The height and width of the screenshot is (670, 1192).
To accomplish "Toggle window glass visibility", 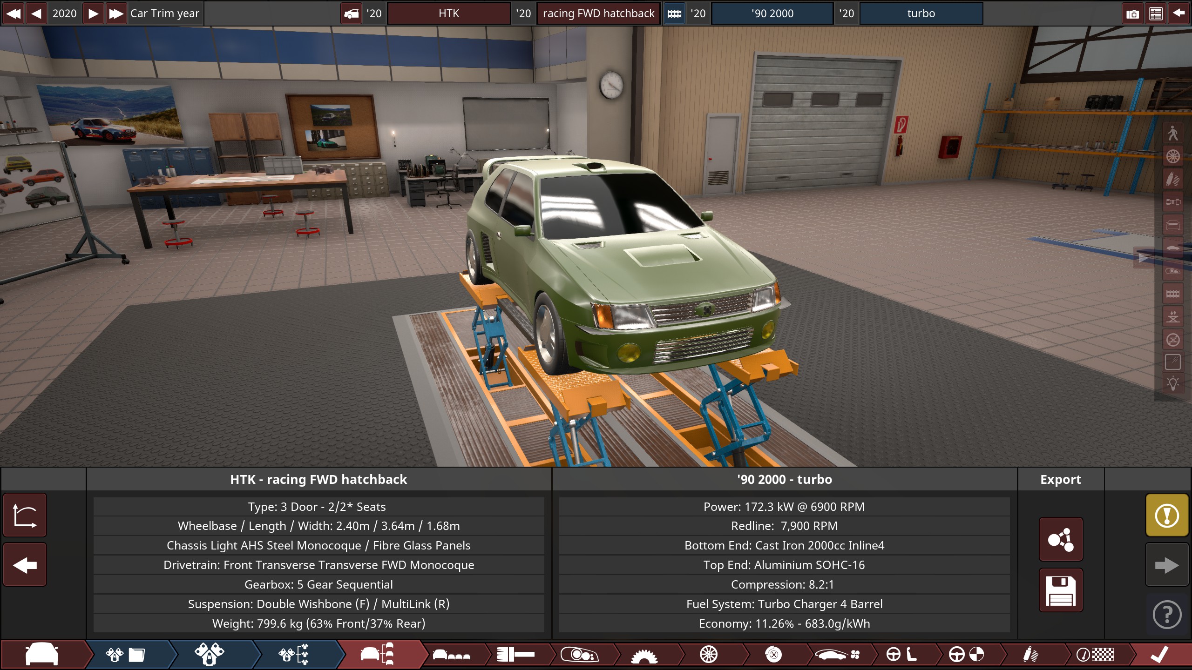I will [x=1173, y=362].
